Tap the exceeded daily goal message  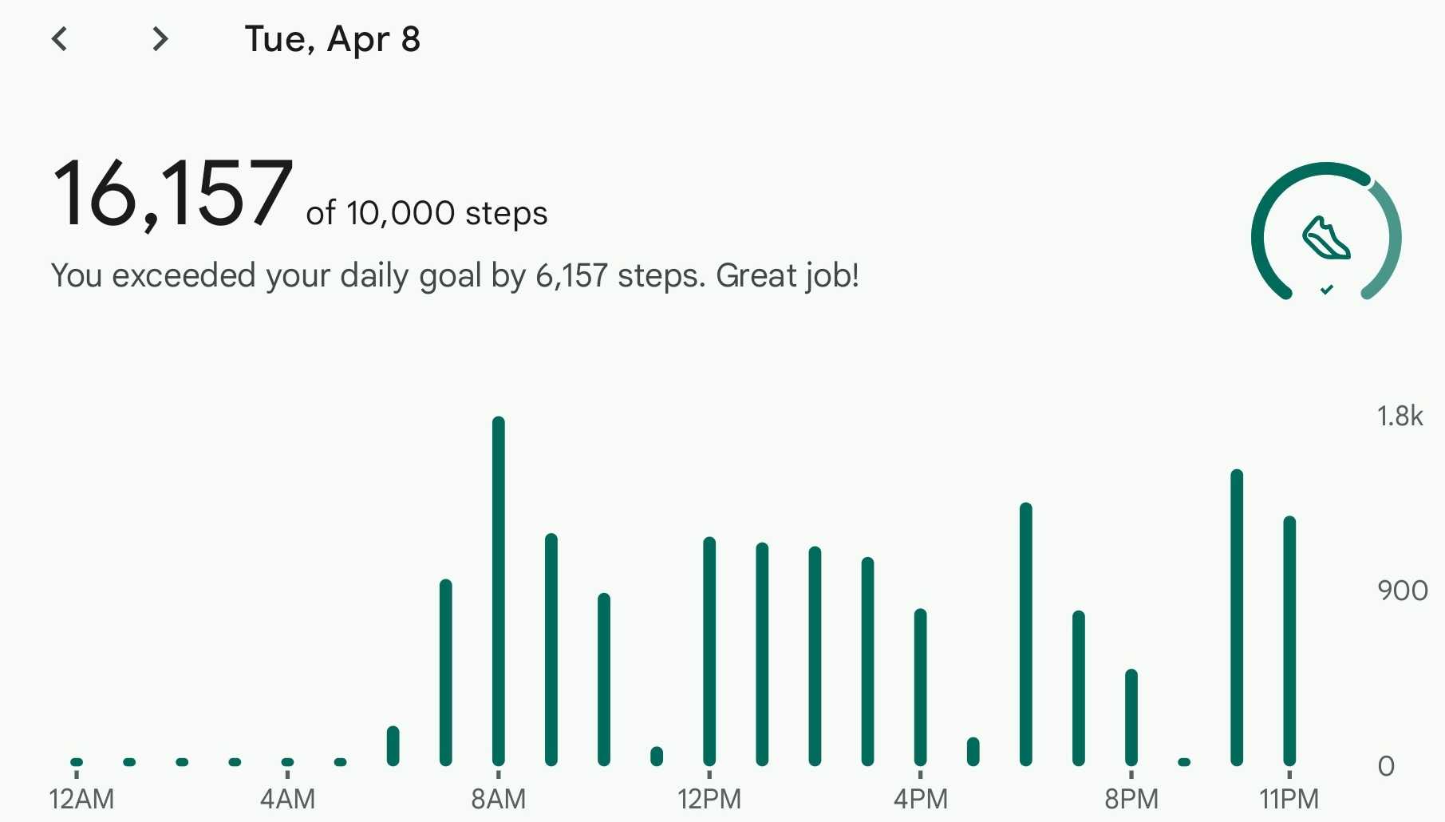click(455, 275)
